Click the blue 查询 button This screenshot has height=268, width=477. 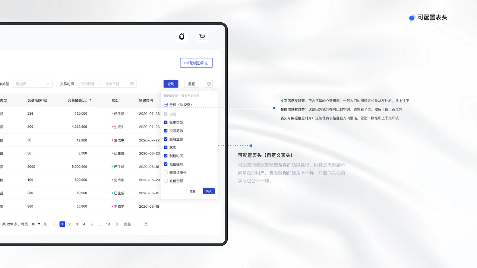[x=171, y=84]
